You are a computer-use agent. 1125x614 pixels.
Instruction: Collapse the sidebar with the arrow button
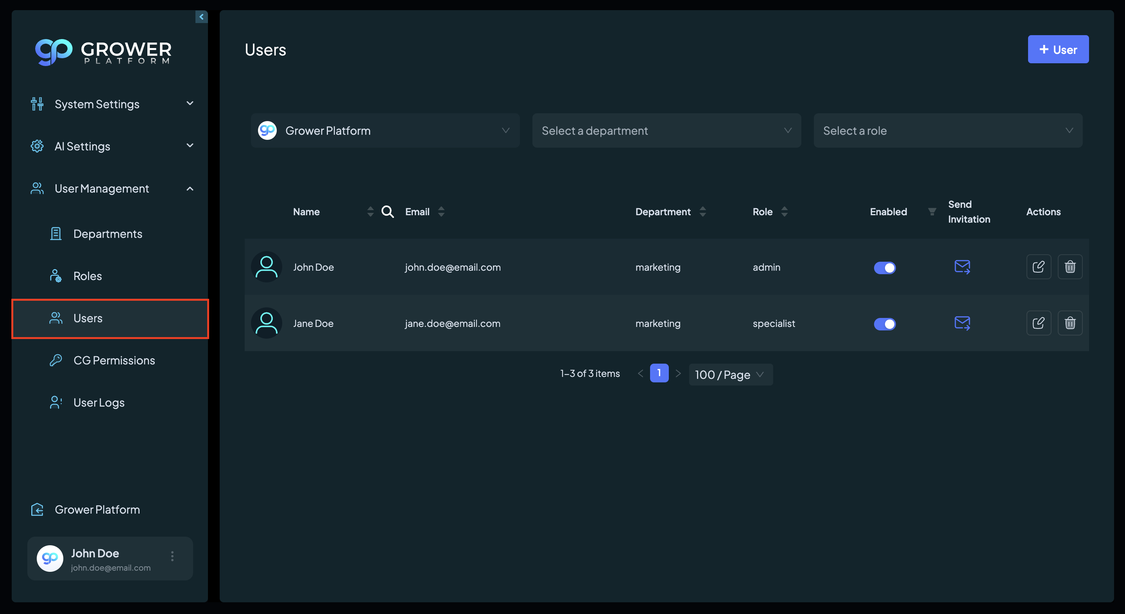(201, 17)
